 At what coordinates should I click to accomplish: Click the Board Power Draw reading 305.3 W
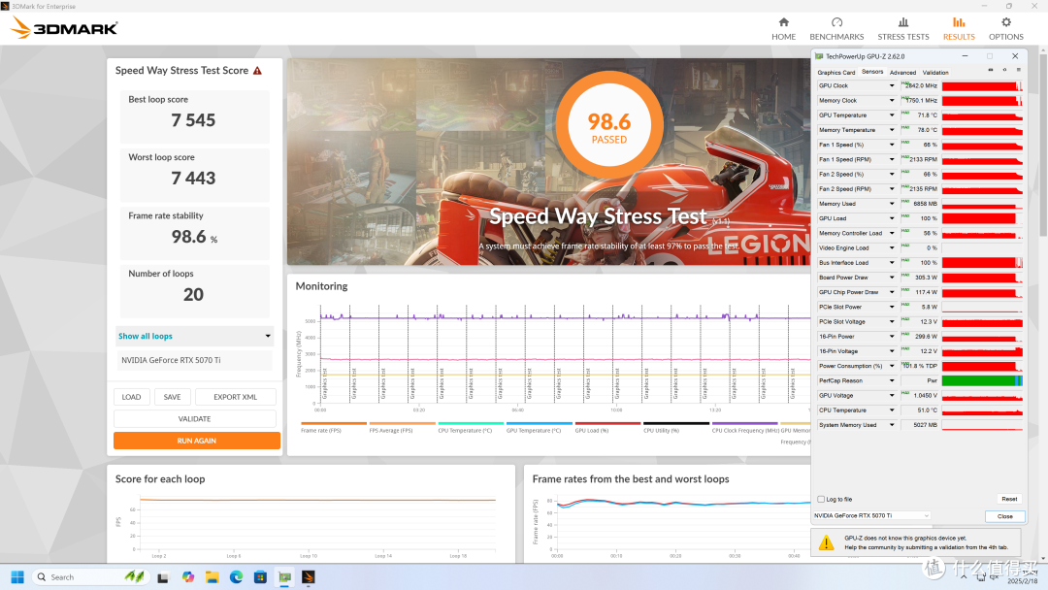(x=926, y=278)
